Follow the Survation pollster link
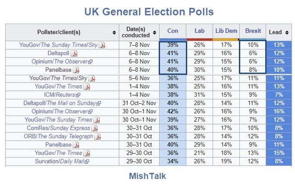Screen dimensions: 295x186 pyautogui.click(x=46, y=161)
